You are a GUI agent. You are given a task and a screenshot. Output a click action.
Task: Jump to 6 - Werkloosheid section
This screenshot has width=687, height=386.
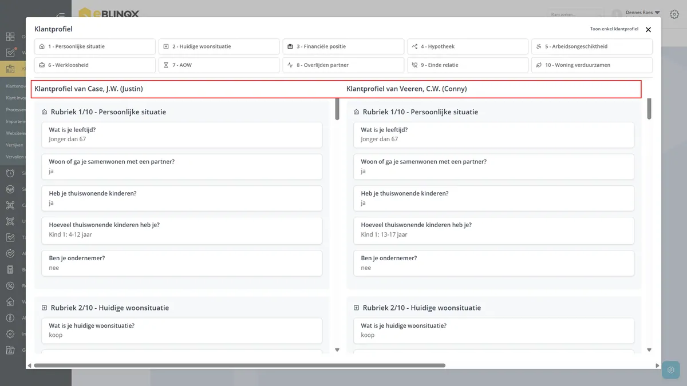coord(95,65)
